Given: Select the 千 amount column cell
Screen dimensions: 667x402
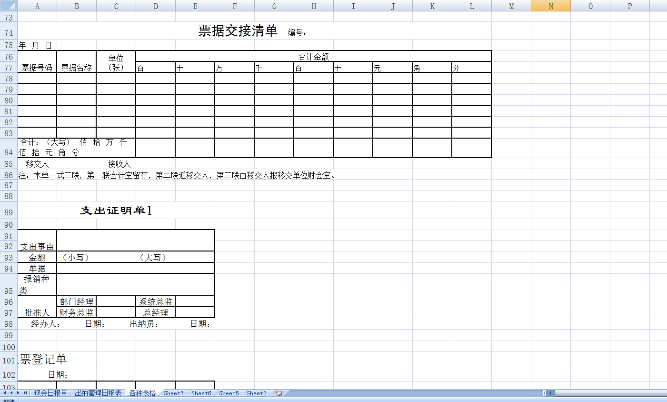Looking at the screenshot, I should [x=274, y=67].
